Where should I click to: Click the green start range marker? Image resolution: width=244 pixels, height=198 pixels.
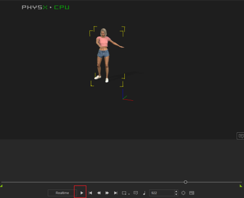click(1, 186)
